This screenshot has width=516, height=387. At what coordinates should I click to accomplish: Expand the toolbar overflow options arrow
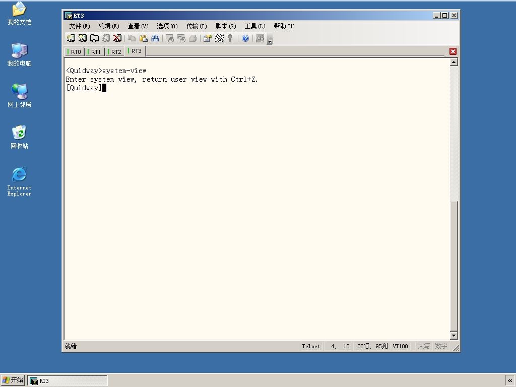(270, 39)
